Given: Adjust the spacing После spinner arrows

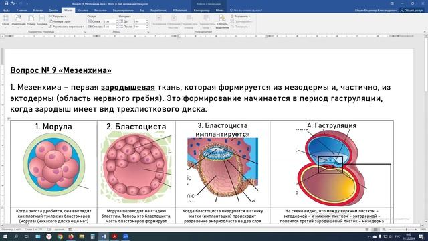Looking at the screenshot, I should coord(147,27).
